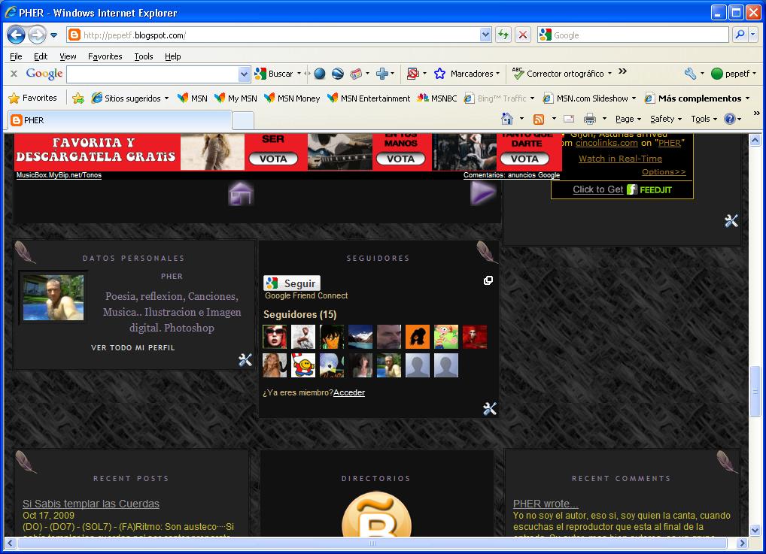Click Watch in Real-Time link
766x554 pixels.
(621, 159)
